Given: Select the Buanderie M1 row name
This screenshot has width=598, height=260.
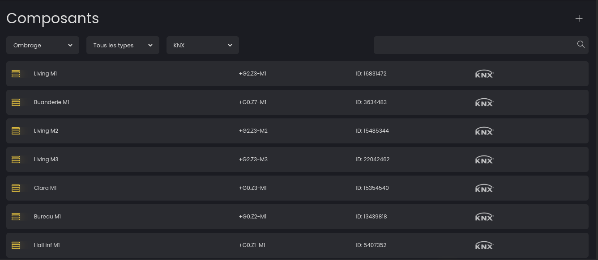Looking at the screenshot, I should 51,102.
